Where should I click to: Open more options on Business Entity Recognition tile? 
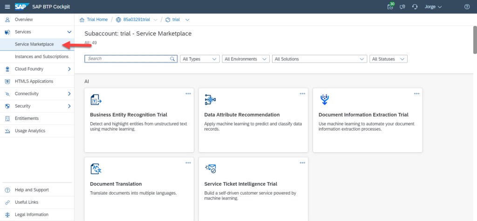click(x=188, y=93)
